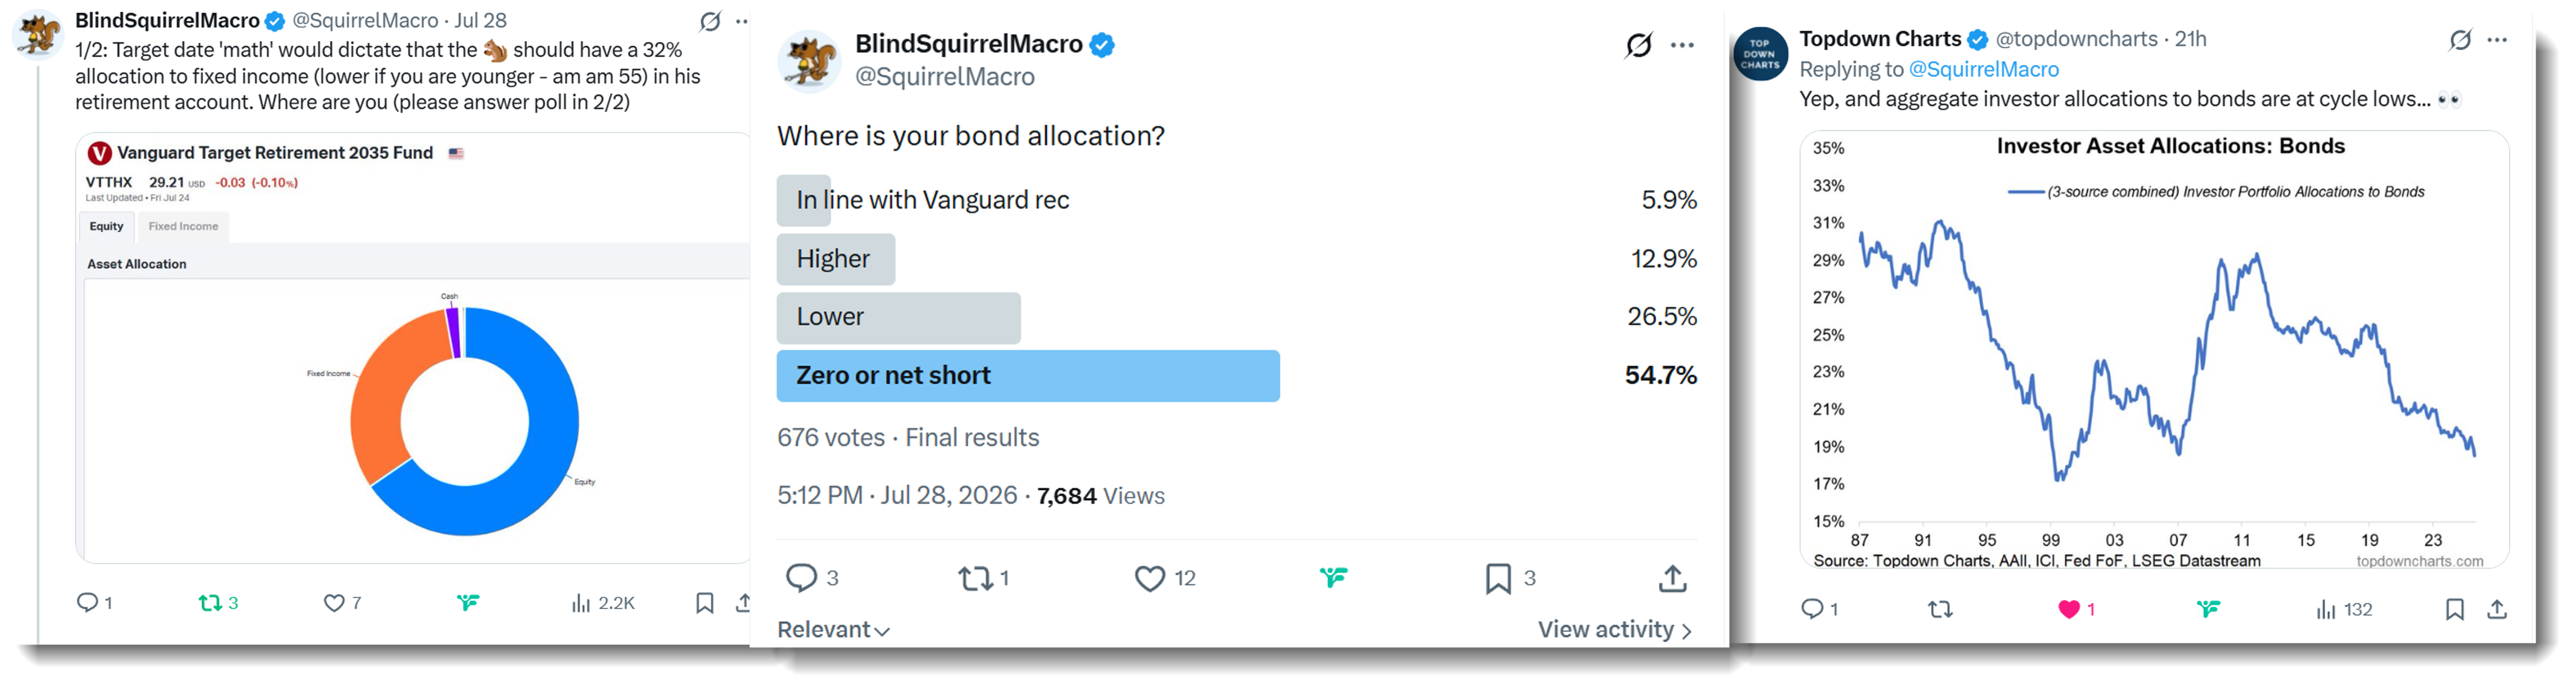Viewport: 2576px width, 695px height.
Task: Open more options on the poll tweet
Action: click(x=1683, y=45)
